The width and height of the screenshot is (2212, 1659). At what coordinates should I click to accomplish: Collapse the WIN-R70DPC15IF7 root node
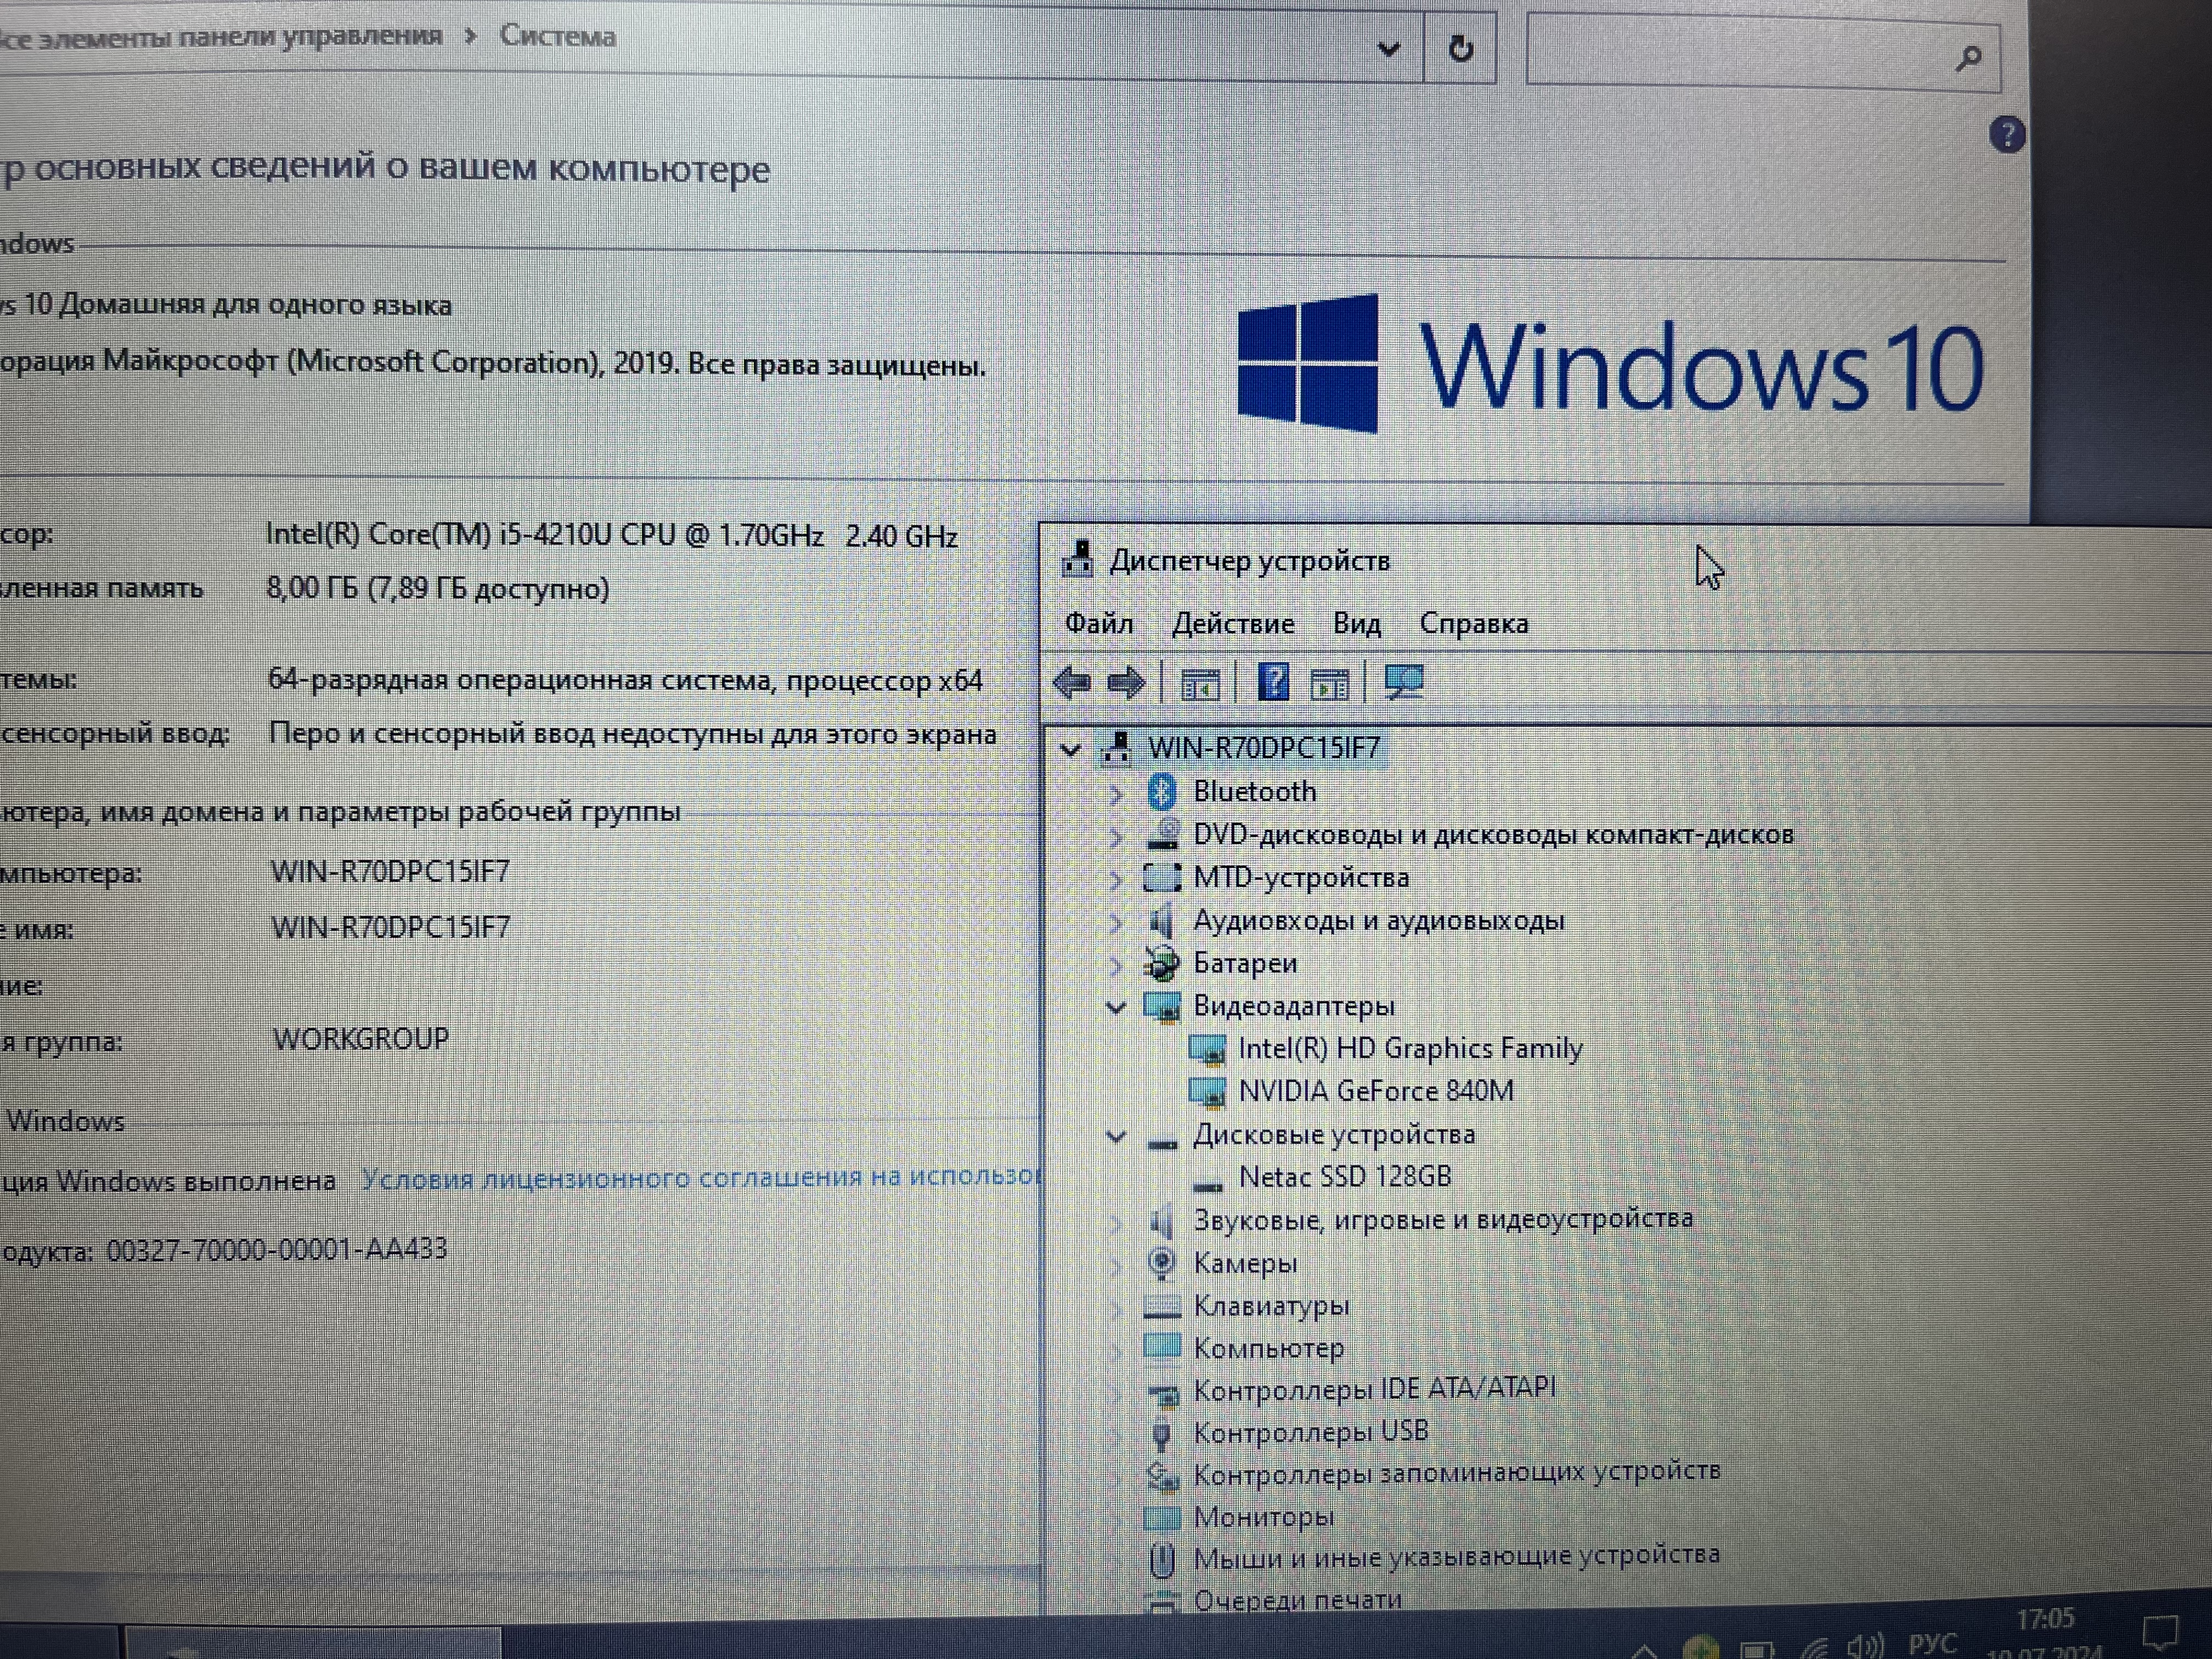(x=1070, y=749)
